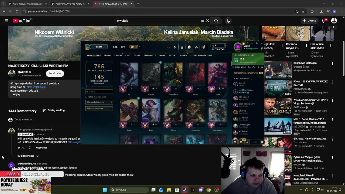Click the Utwórz create button

[309, 21]
